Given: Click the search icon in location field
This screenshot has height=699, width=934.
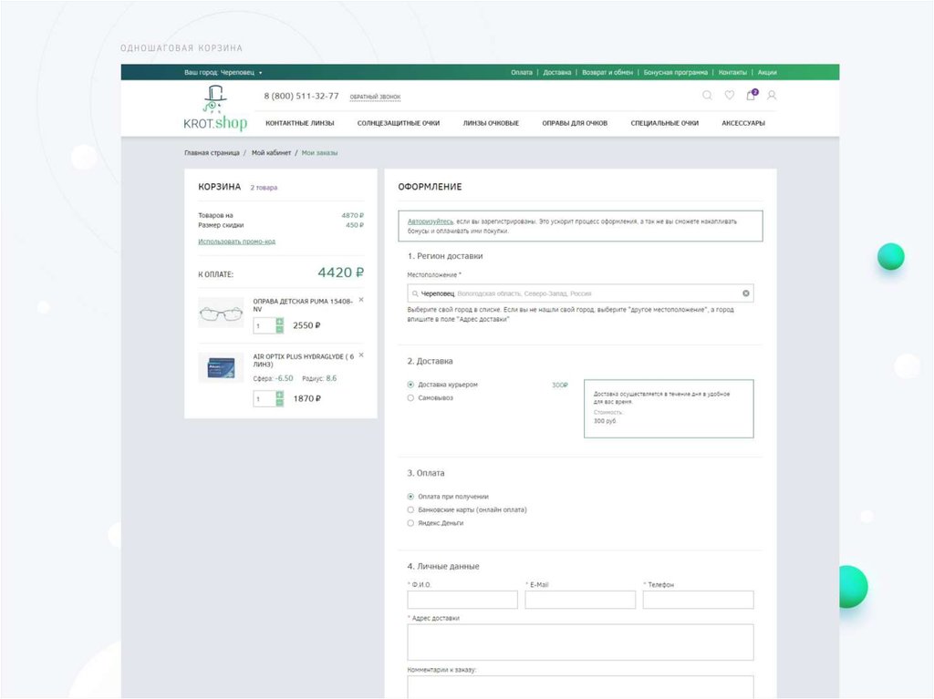Looking at the screenshot, I should tap(415, 293).
